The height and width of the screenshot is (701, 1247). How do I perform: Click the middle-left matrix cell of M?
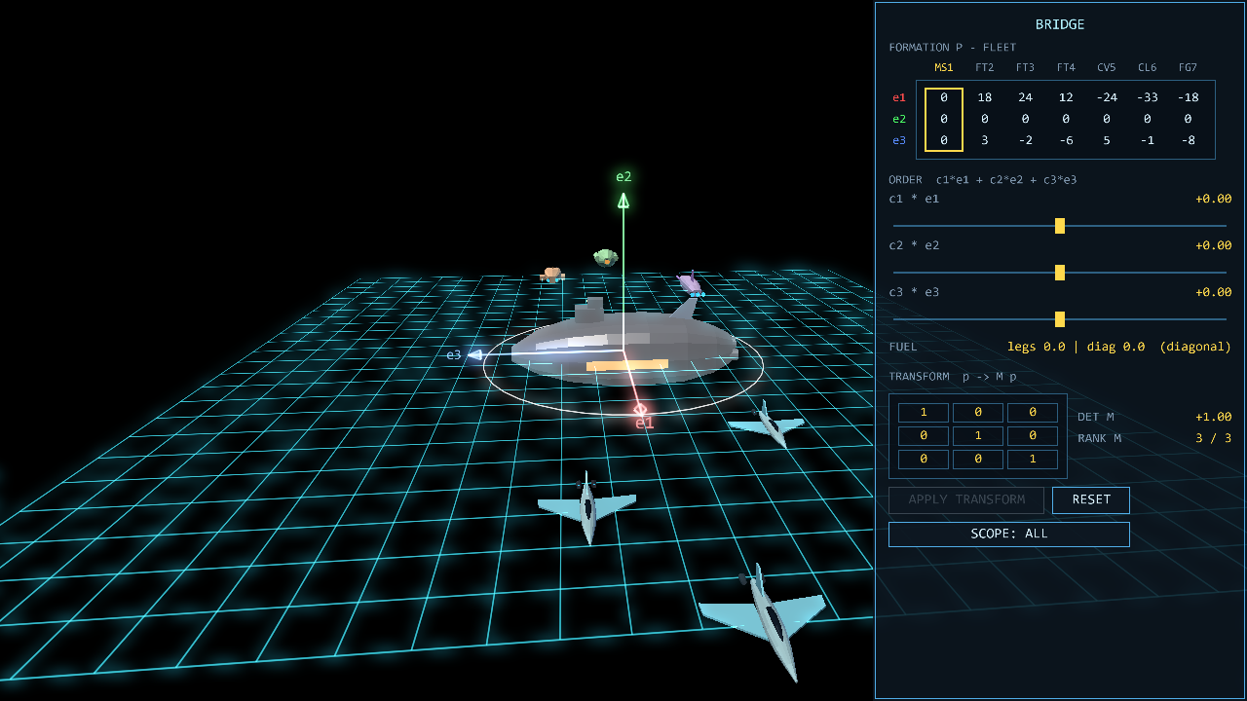924,436
